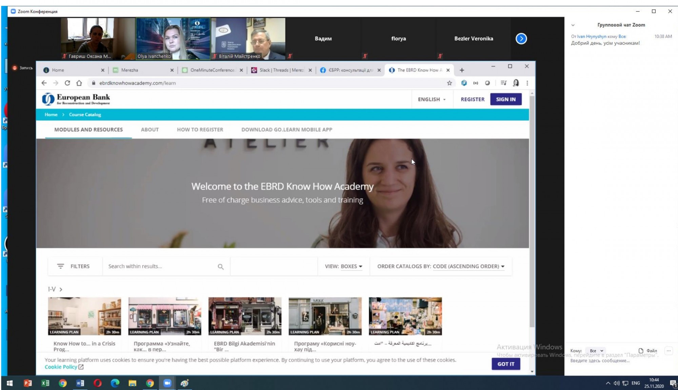Viewport: 678px width, 390px height.
Task: Open the ENG language indicator in tray
Action: click(636, 383)
